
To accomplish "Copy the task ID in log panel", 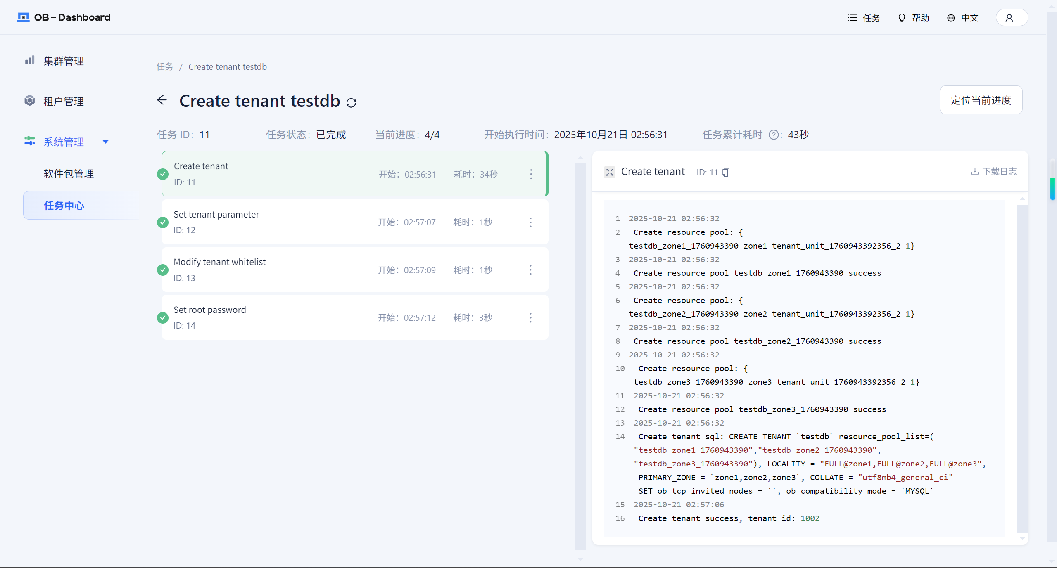I will (x=726, y=172).
